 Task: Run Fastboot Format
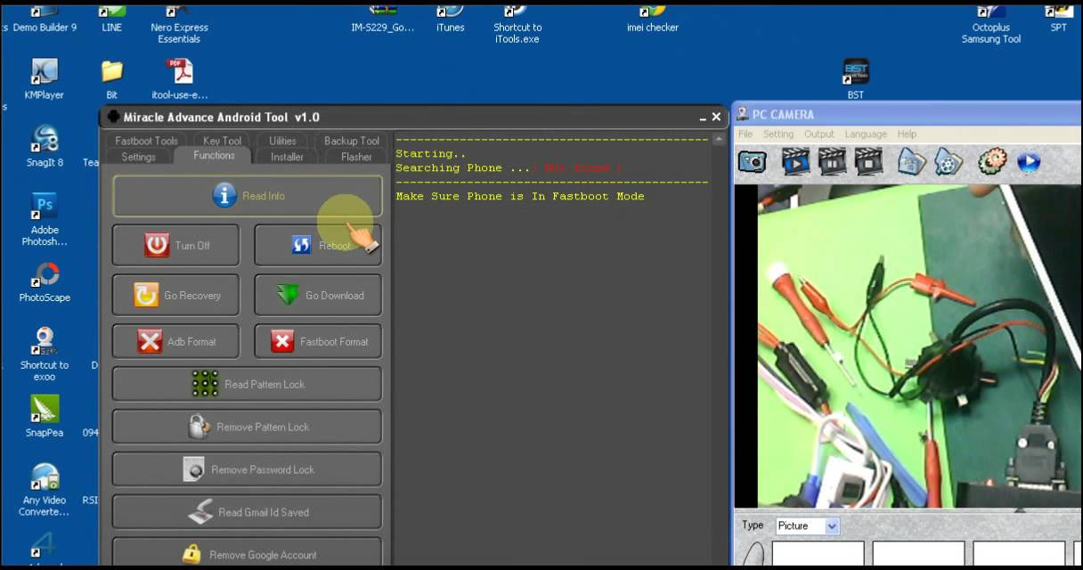(x=318, y=341)
